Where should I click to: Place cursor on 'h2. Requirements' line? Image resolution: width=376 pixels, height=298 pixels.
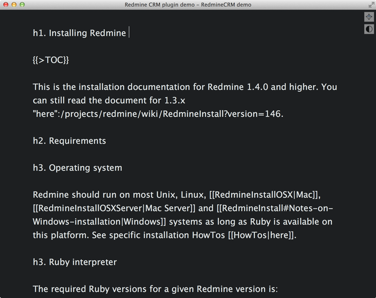tap(69, 141)
